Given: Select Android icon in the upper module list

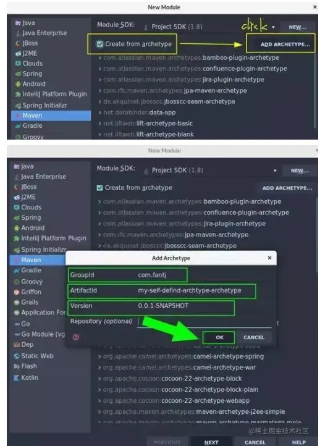Looking at the screenshot, I should 18,84.
